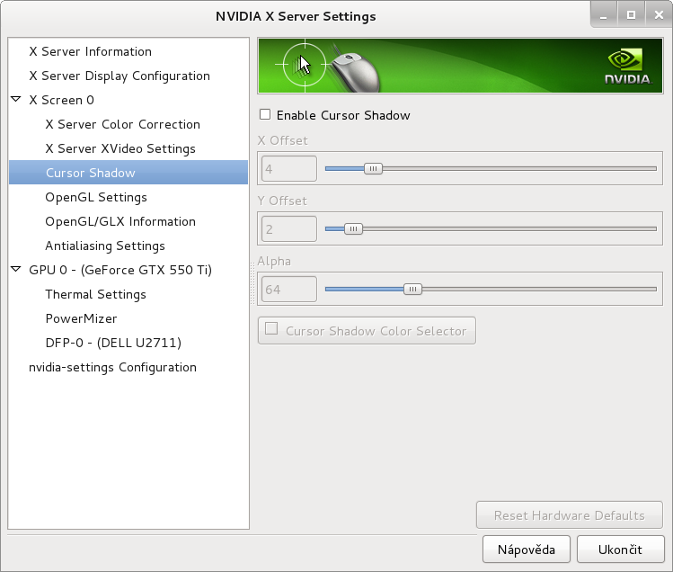The image size is (673, 572).
Task: Open nvidia-settings Configuration
Action: (x=112, y=368)
